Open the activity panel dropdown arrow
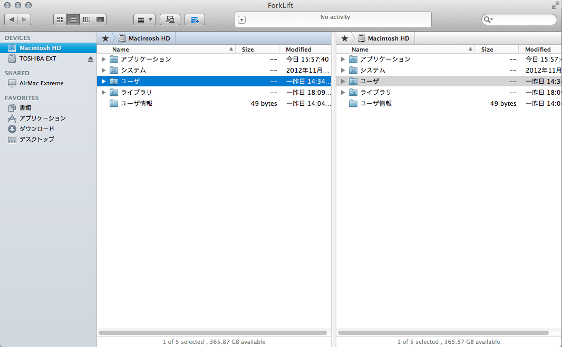 [241, 20]
